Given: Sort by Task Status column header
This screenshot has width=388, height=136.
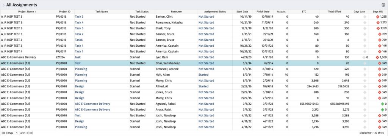Looking at the screenshot, I should (x=142, y=12).
